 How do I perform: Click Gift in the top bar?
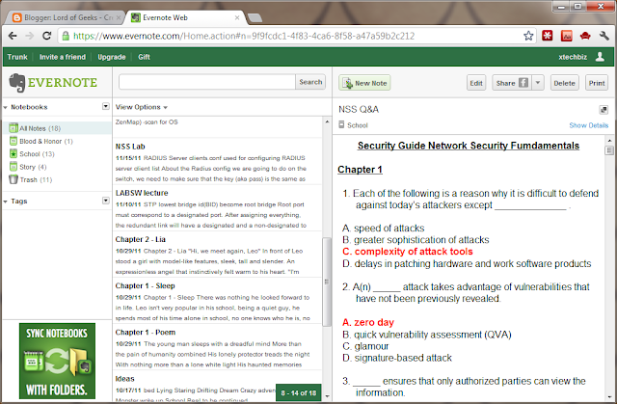(144, 57)
